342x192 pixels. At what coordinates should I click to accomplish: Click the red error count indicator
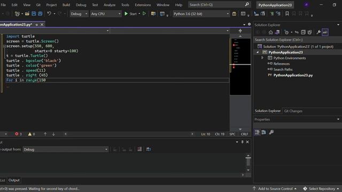(18, 134)
